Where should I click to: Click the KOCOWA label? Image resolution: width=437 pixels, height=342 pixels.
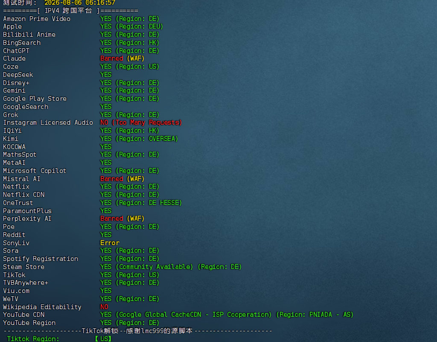[14, 147]
